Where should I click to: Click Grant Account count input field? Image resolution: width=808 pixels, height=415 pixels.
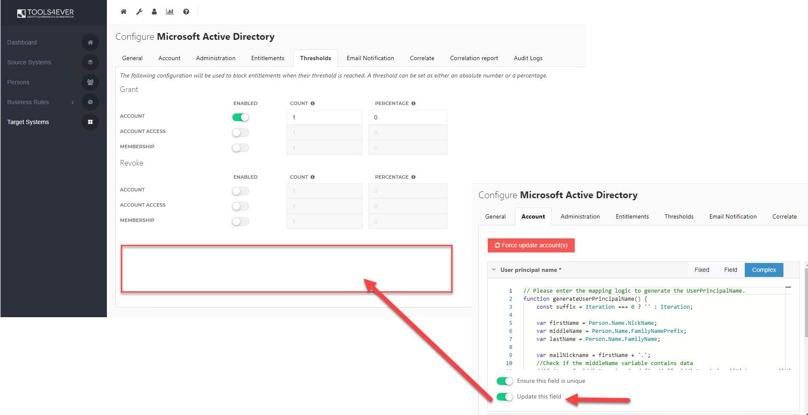click(324, 117)
